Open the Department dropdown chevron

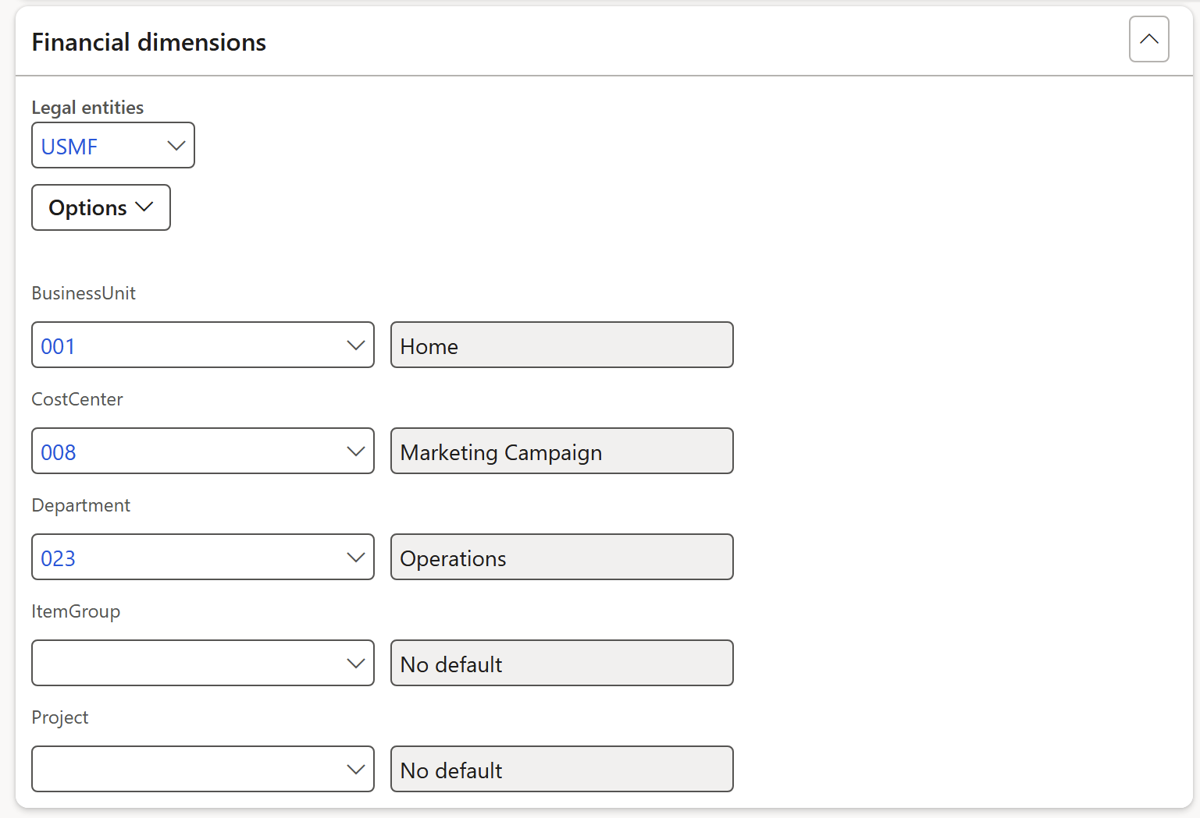point(356,558)
